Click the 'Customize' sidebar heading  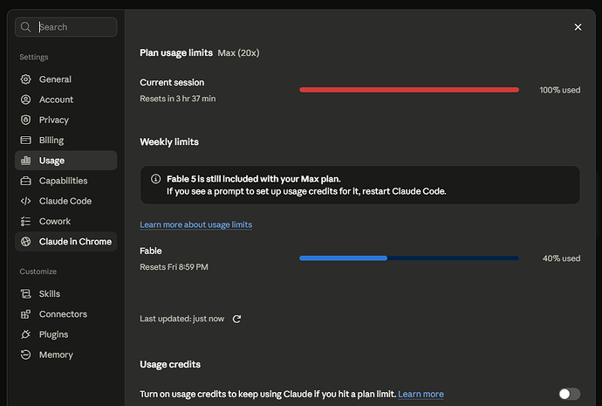coord(38,272)
